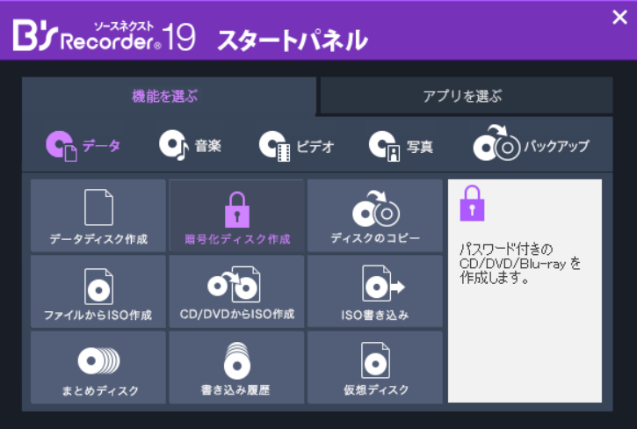The height and width of the screenshot is (429, 637).
Task: Select the バックアップ backup icon
Action: click(496, 142)
